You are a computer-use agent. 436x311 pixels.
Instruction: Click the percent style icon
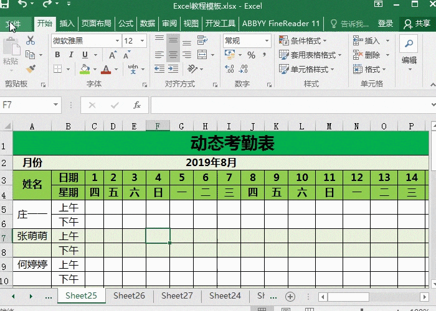(x=251, y=55)
